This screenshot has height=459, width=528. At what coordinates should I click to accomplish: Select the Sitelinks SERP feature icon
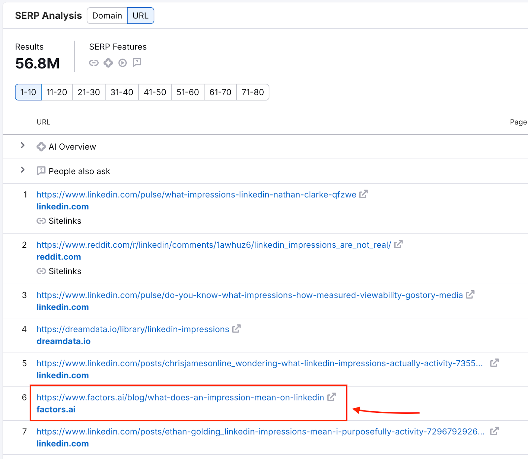pyautogui.click(x=94, y=63)
